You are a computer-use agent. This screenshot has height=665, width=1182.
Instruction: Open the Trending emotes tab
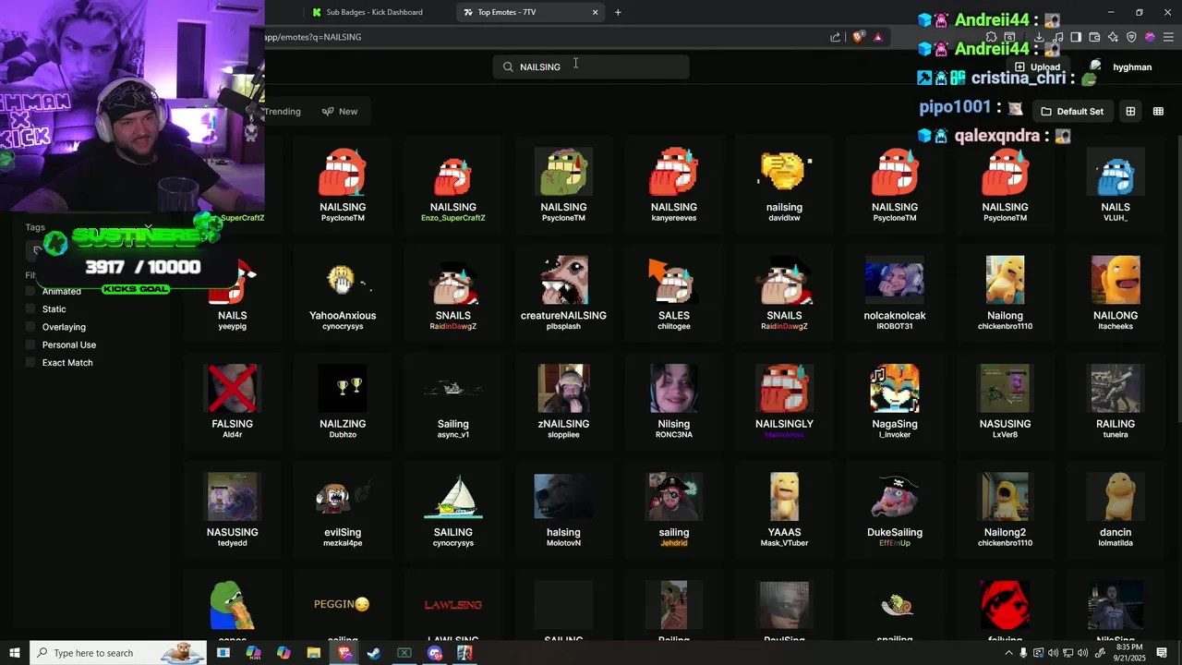coord(282,112)
